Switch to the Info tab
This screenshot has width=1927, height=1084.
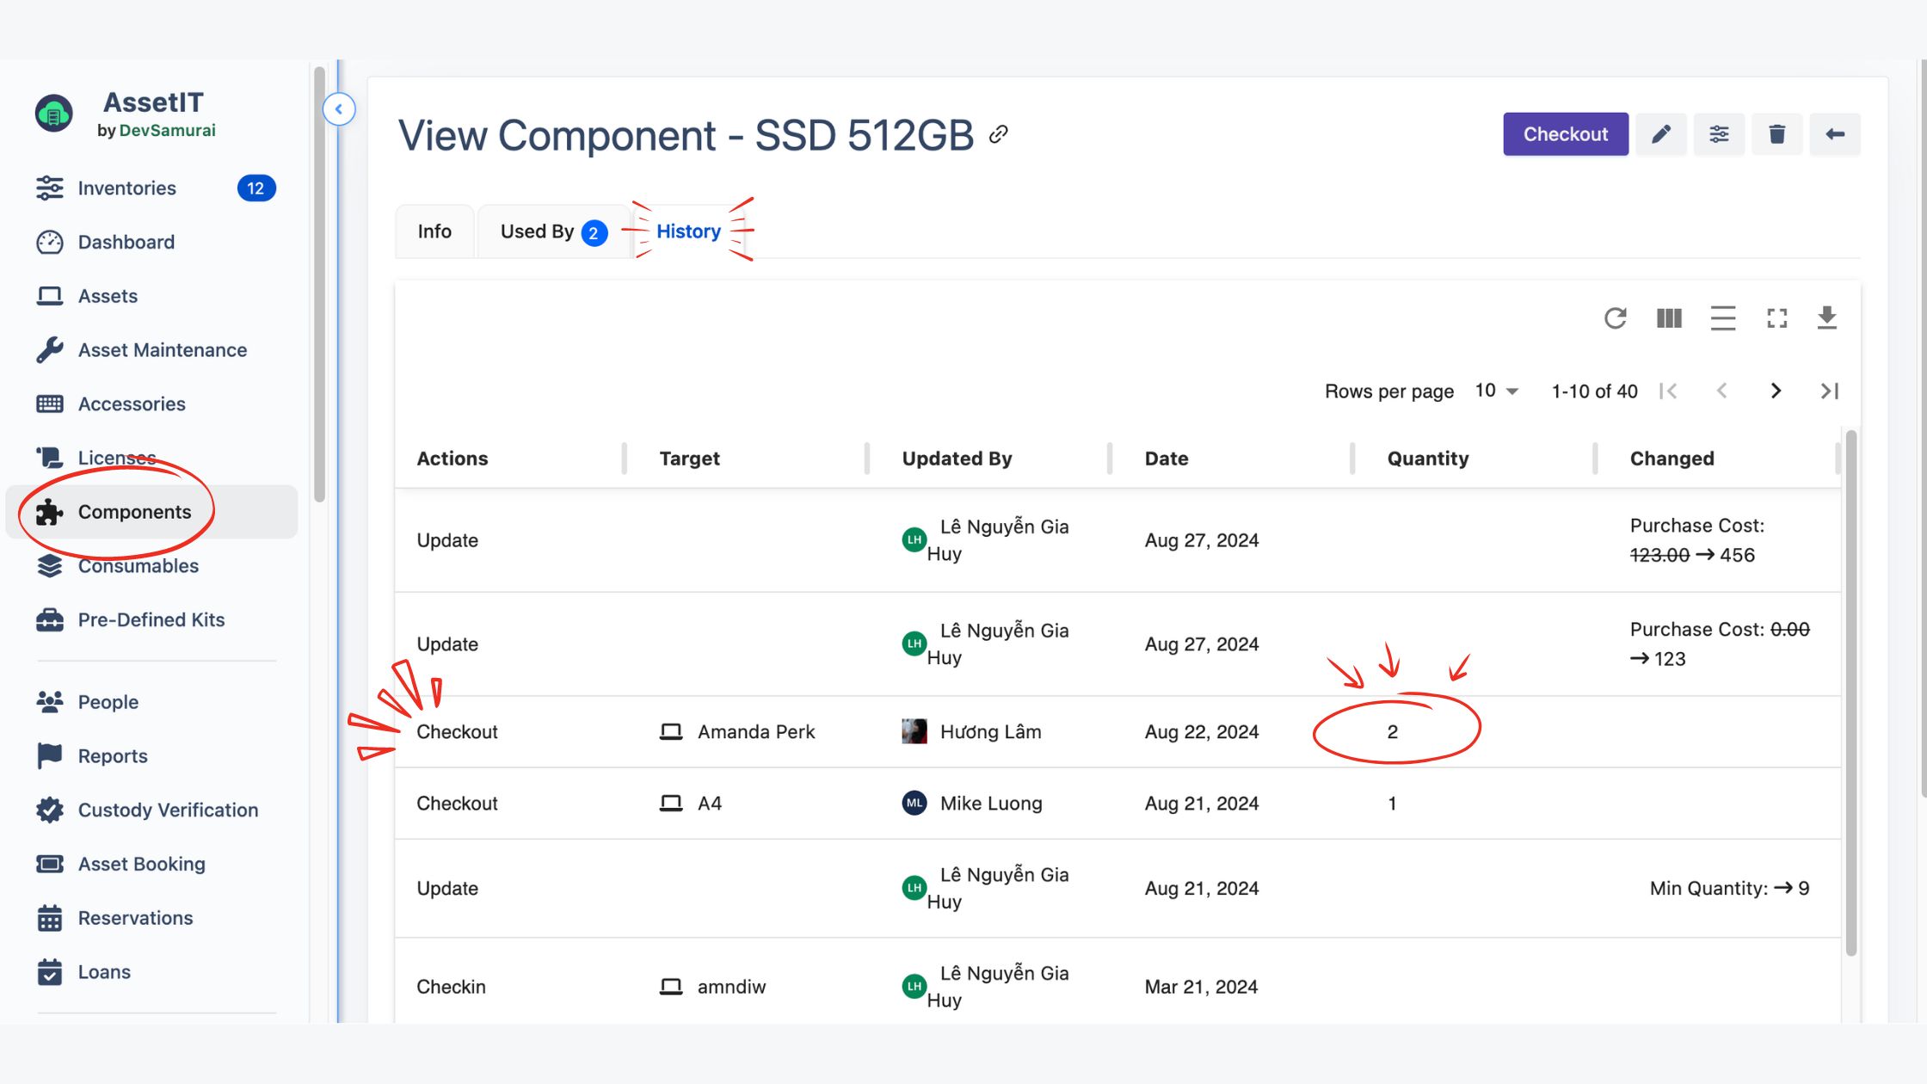click(434, 231)
